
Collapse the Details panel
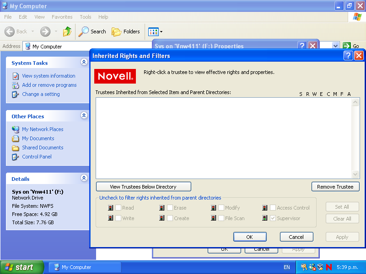pyautogui.click(x=84, y=178)
